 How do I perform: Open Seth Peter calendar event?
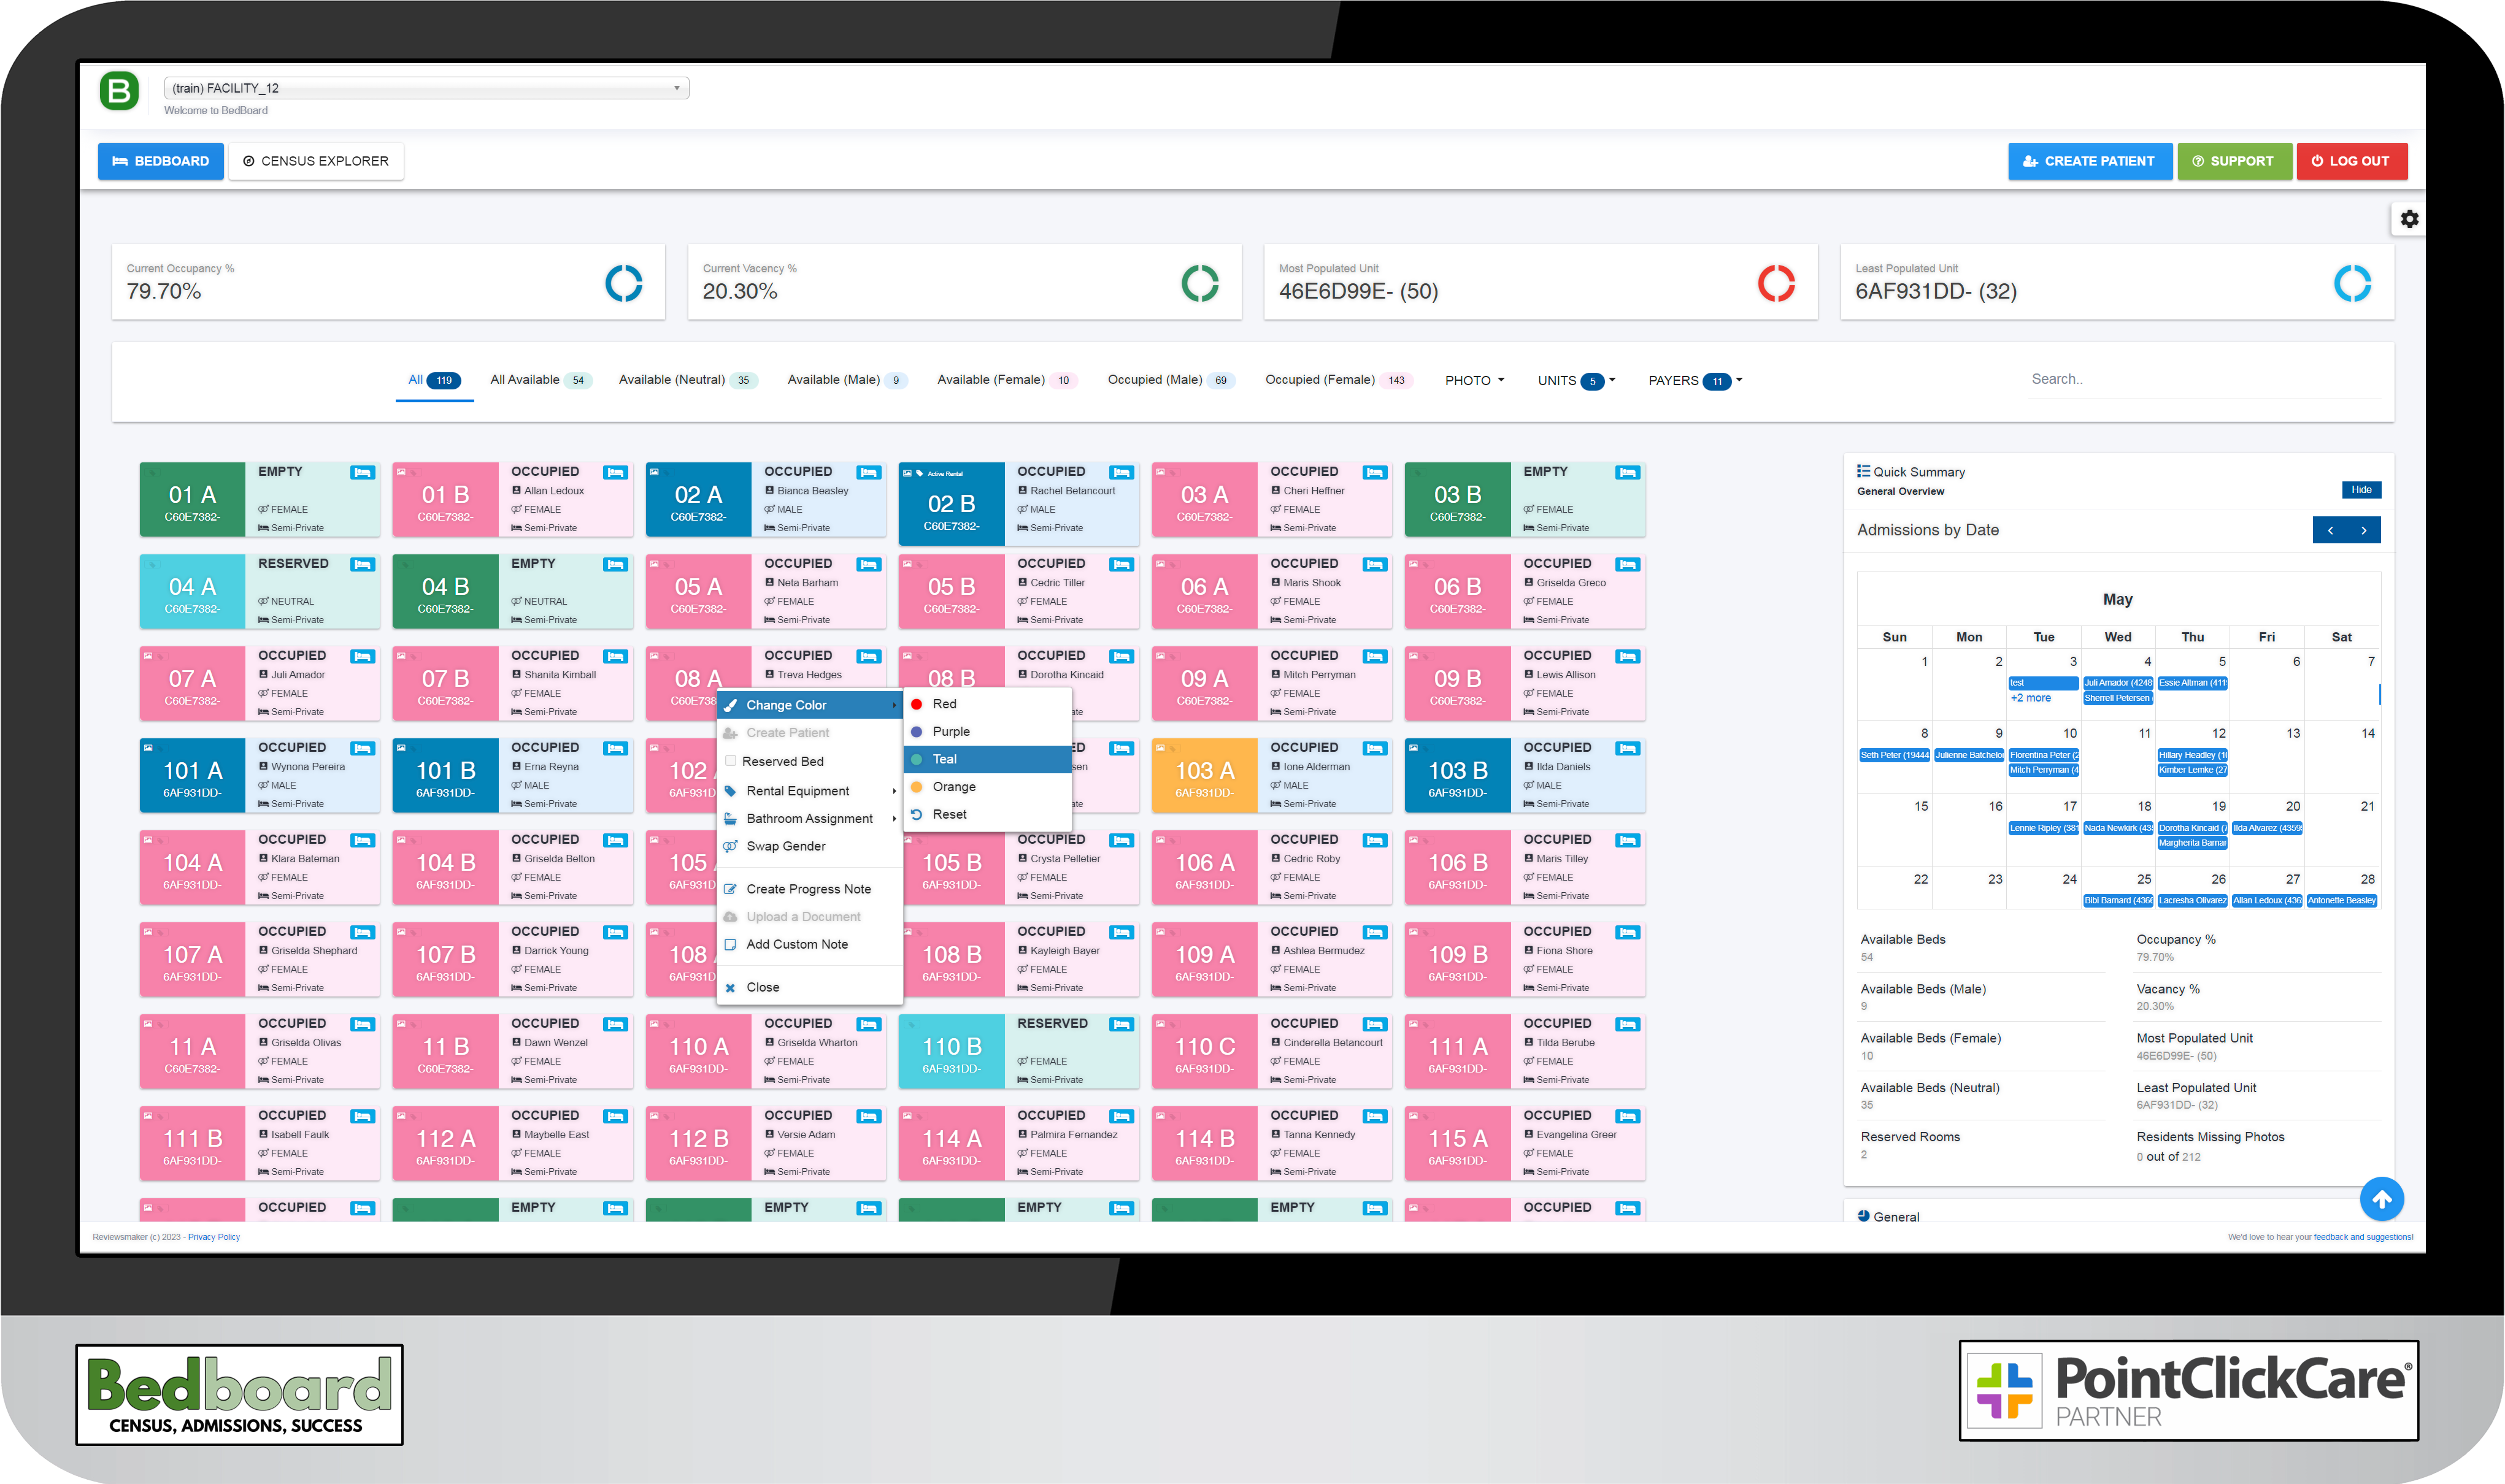click(x=1895, y=755)
